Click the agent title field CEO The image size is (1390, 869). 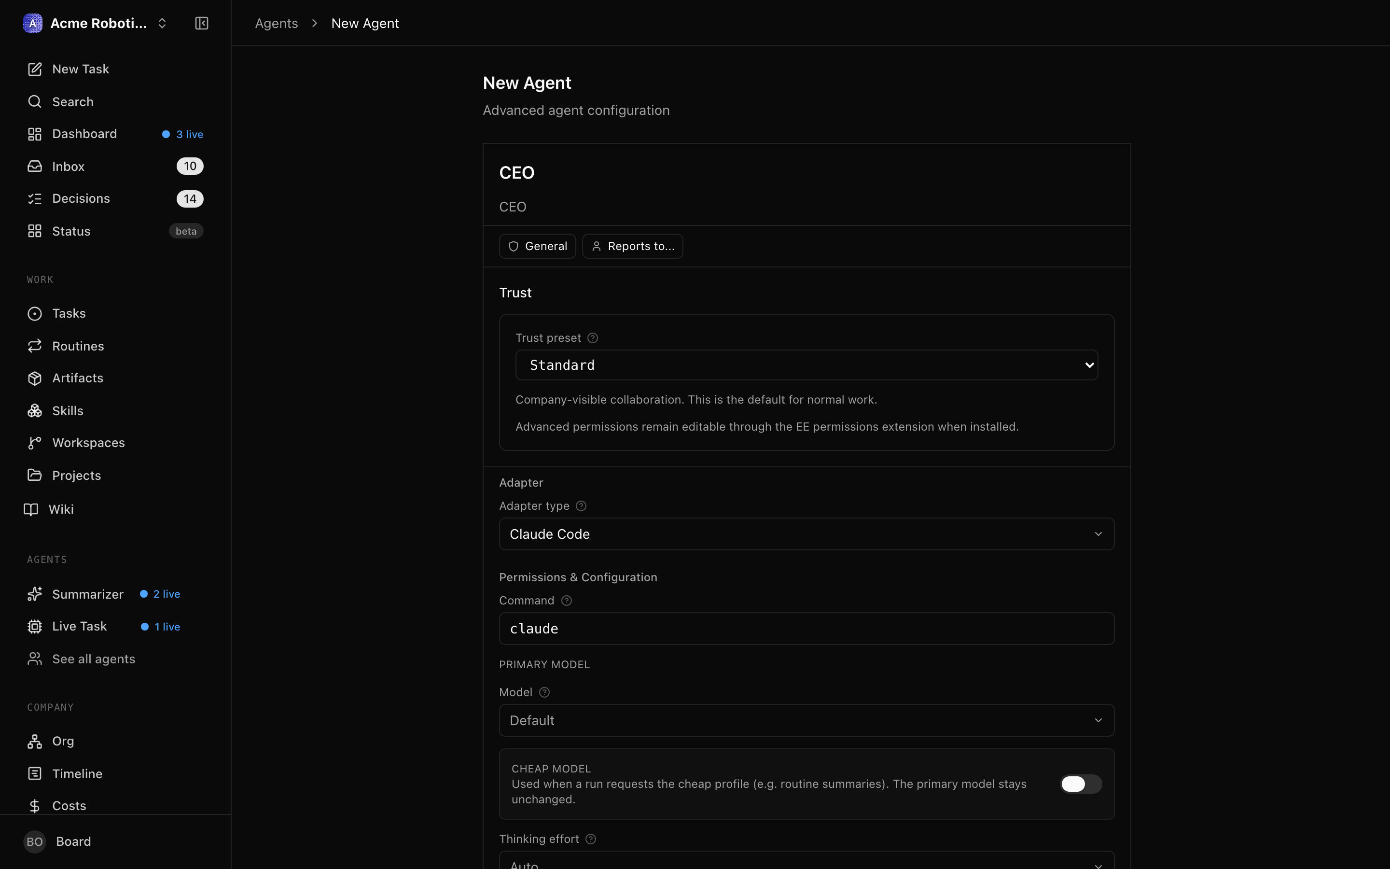(x=806, y=206)
